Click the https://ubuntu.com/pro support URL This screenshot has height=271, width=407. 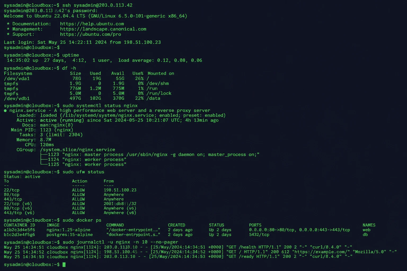pyautogui.click(x=91, y=34)
